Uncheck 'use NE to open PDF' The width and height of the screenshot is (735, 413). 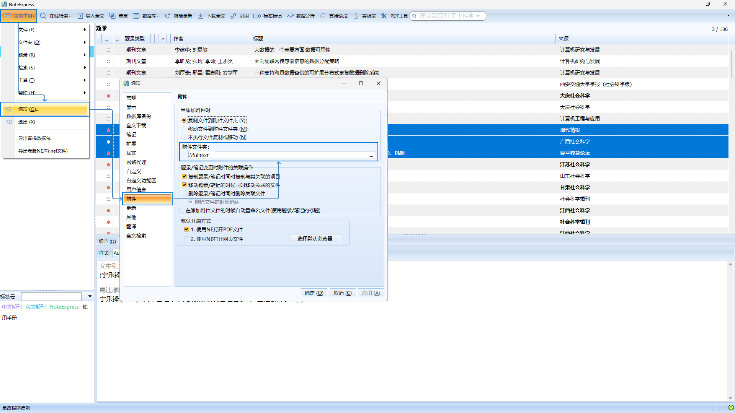click(186, 229)
